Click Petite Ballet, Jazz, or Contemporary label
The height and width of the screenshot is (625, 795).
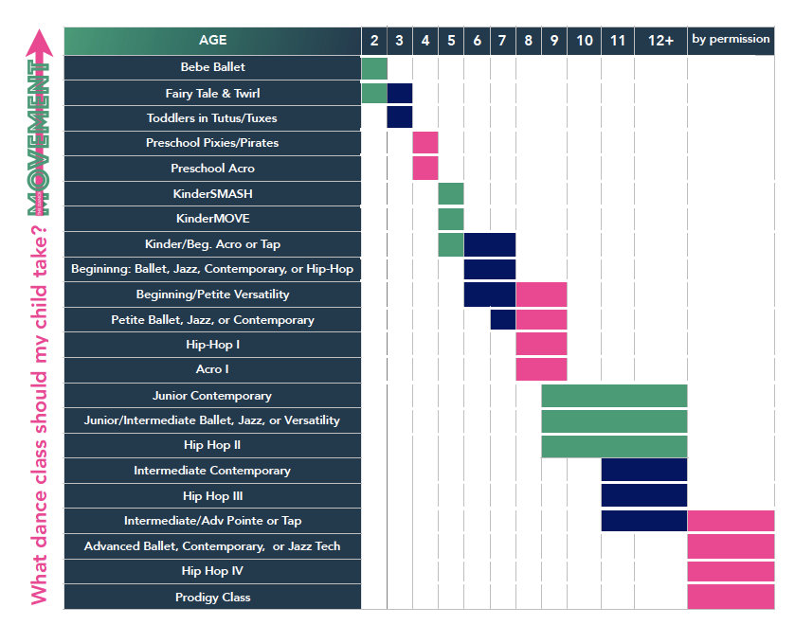pyautogui.click(x=212, y=320)
